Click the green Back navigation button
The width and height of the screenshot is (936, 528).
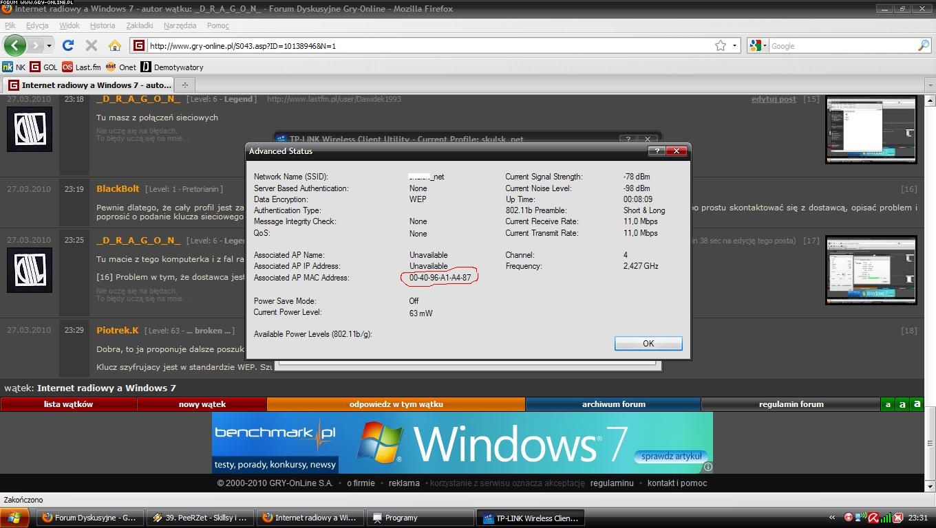(x=14, y=45)
